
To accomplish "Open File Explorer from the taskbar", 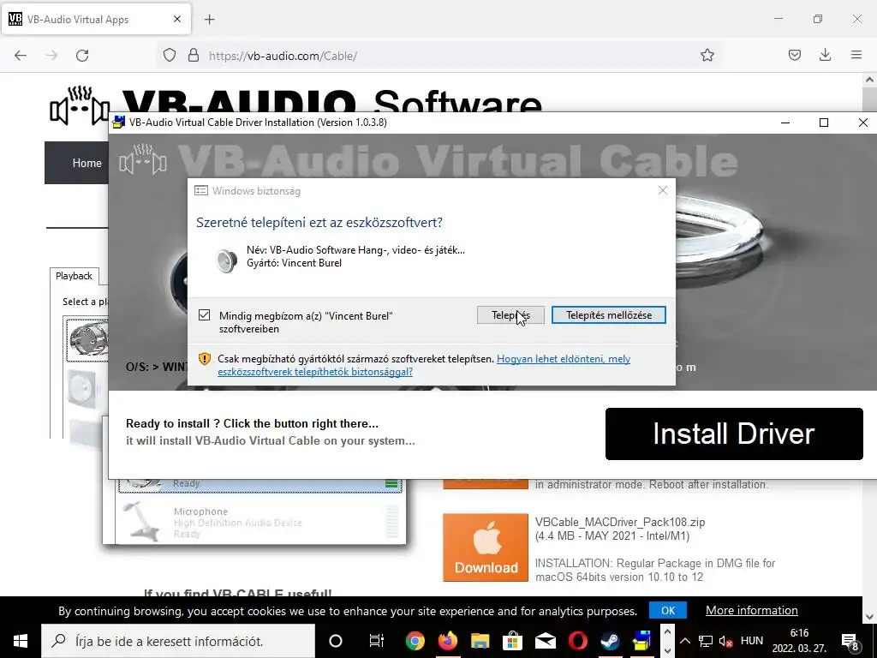I will point(480,641).
